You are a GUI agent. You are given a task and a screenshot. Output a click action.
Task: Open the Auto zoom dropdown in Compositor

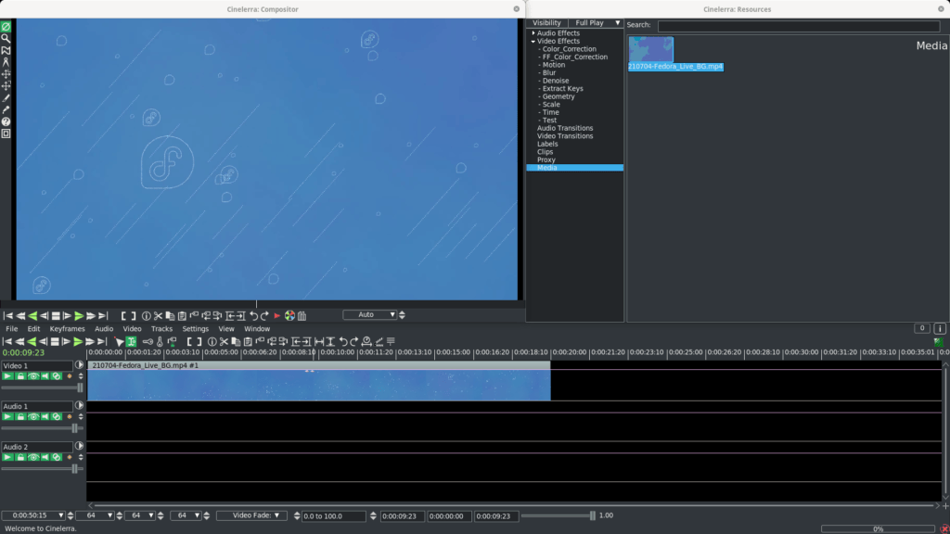(x=371, y=315)
